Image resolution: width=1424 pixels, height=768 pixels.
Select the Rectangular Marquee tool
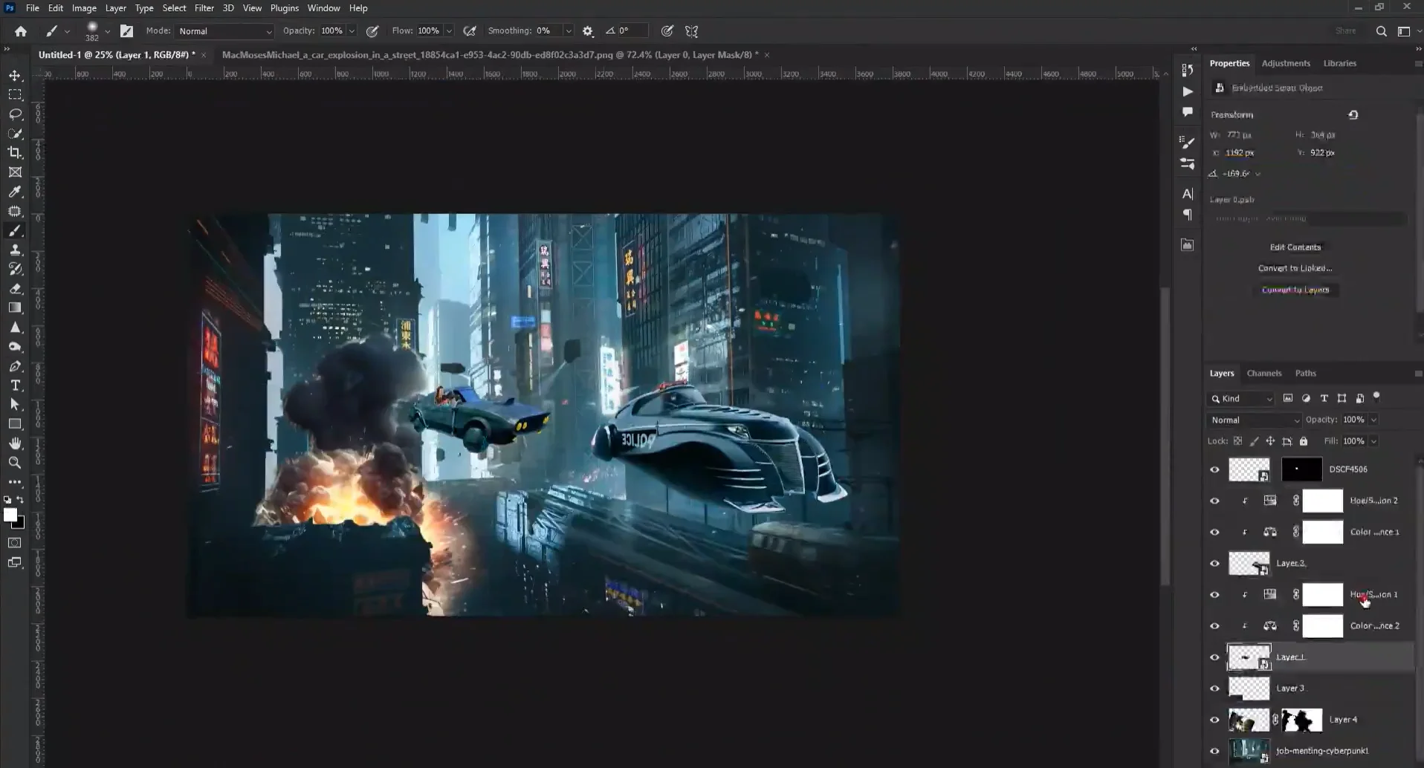click(x=15, y=95)
